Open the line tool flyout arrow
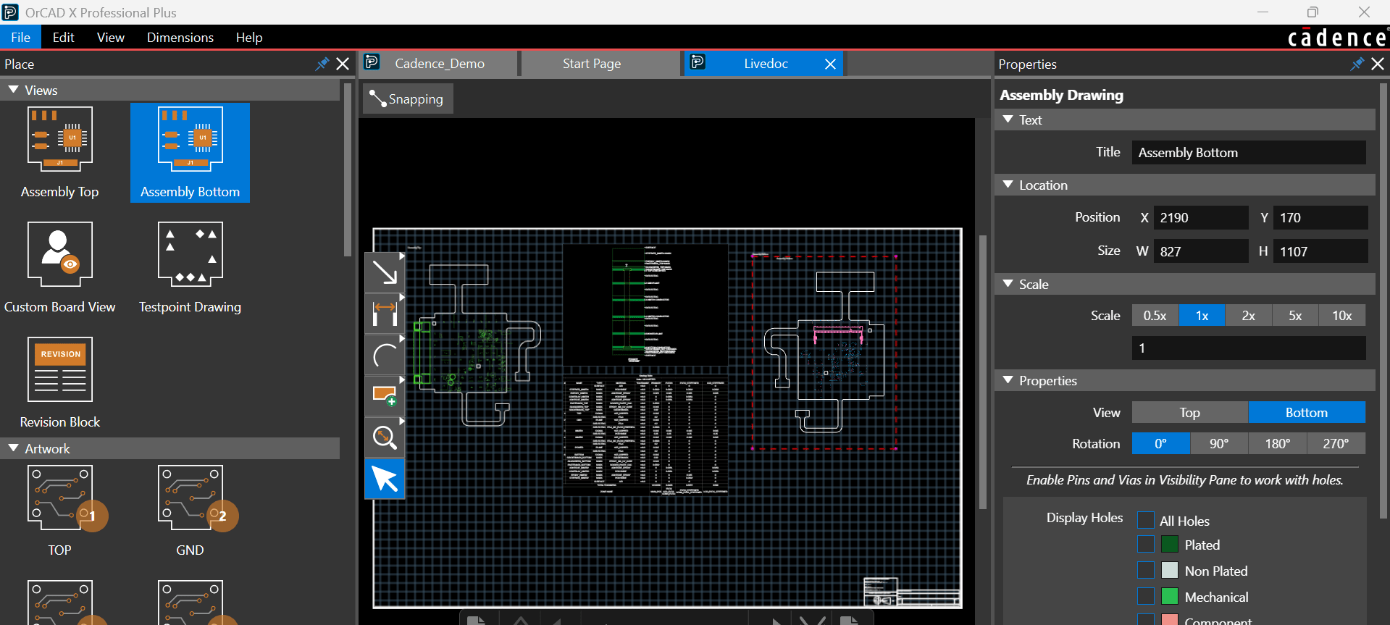This screenshot has height=625, width=1390. click(402, 256)
